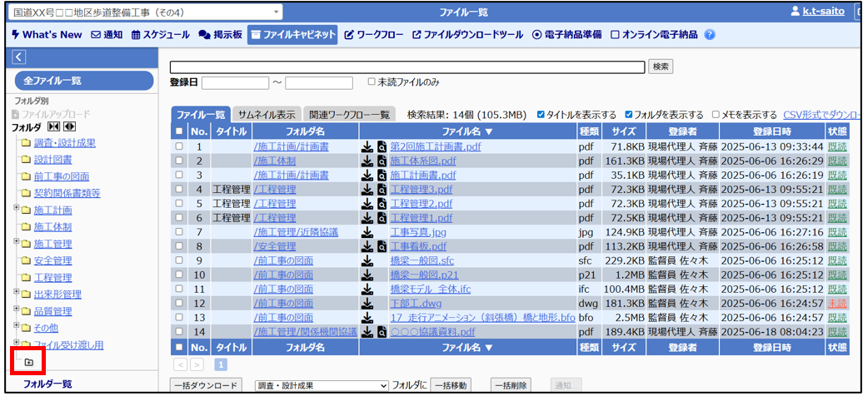Download the 工事写真.jpg file via its download icon
Image resolution: width=868 pixels, height=401 pixels.
(367, 232)
